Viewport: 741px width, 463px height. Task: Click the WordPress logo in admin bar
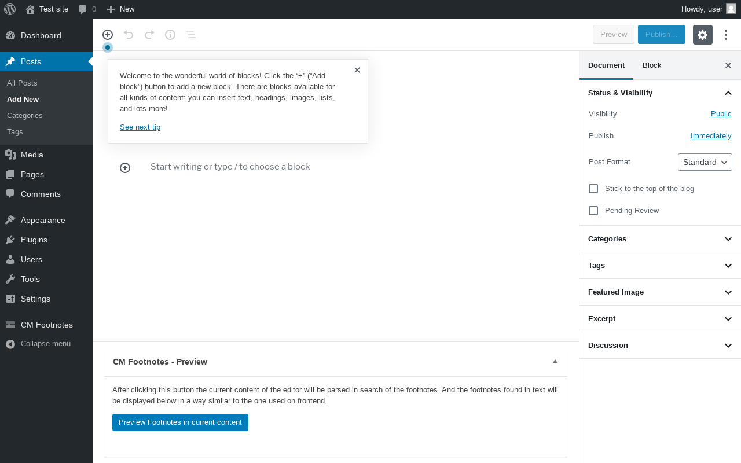pos(10,9)
